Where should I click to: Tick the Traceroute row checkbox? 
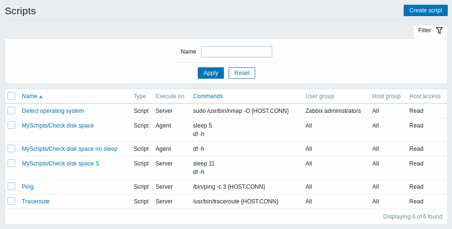coord(11,202)
